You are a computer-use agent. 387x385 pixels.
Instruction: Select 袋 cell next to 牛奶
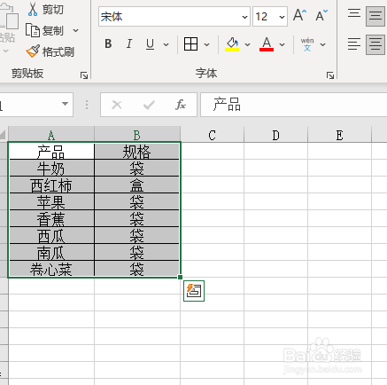tap(137, 168)
